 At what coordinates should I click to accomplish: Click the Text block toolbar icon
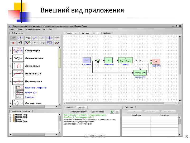[49, 43]
